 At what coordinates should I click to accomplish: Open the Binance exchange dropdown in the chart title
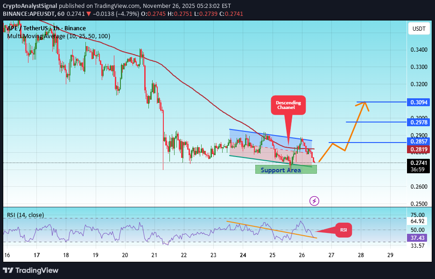(75, 28)
